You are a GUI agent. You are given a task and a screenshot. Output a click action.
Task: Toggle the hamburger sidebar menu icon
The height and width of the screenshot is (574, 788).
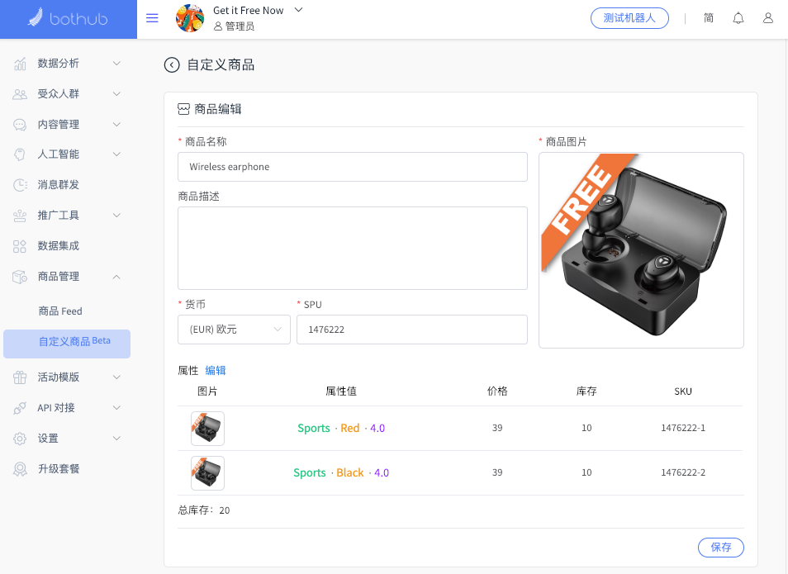(152, 18)
